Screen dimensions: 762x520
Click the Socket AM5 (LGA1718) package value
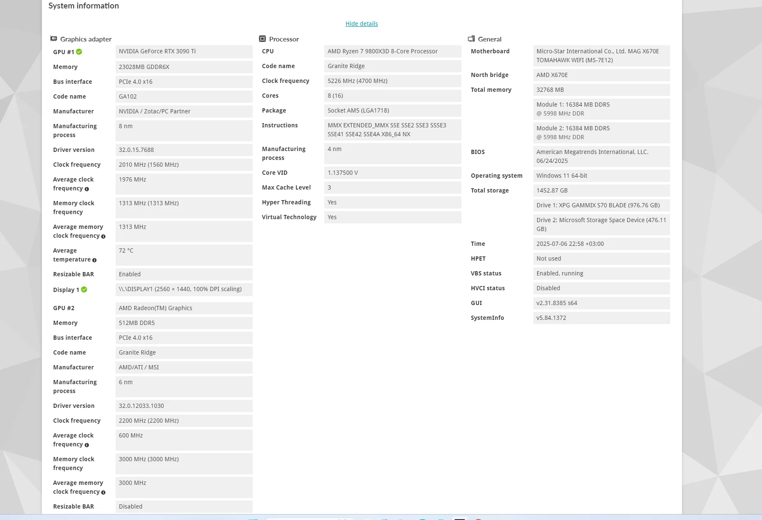coord(393,110)
